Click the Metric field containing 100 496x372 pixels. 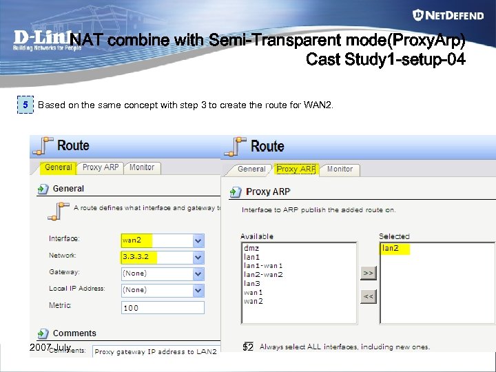click(x=163, y=307)
